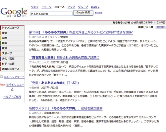The height and width of the screenshot is (132, 166).
Task: Click the result count text 33 件中 1 - 33 件目
Action: (155, 23)
